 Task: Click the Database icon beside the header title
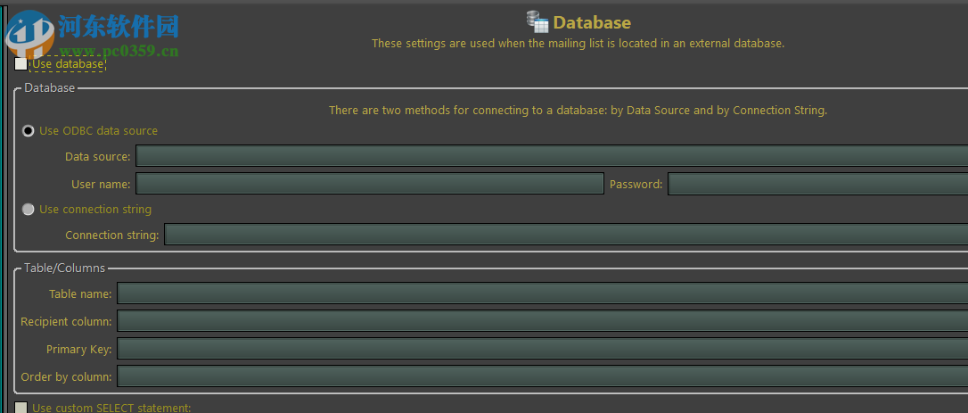pyautogui.click(x=537, y=22)
